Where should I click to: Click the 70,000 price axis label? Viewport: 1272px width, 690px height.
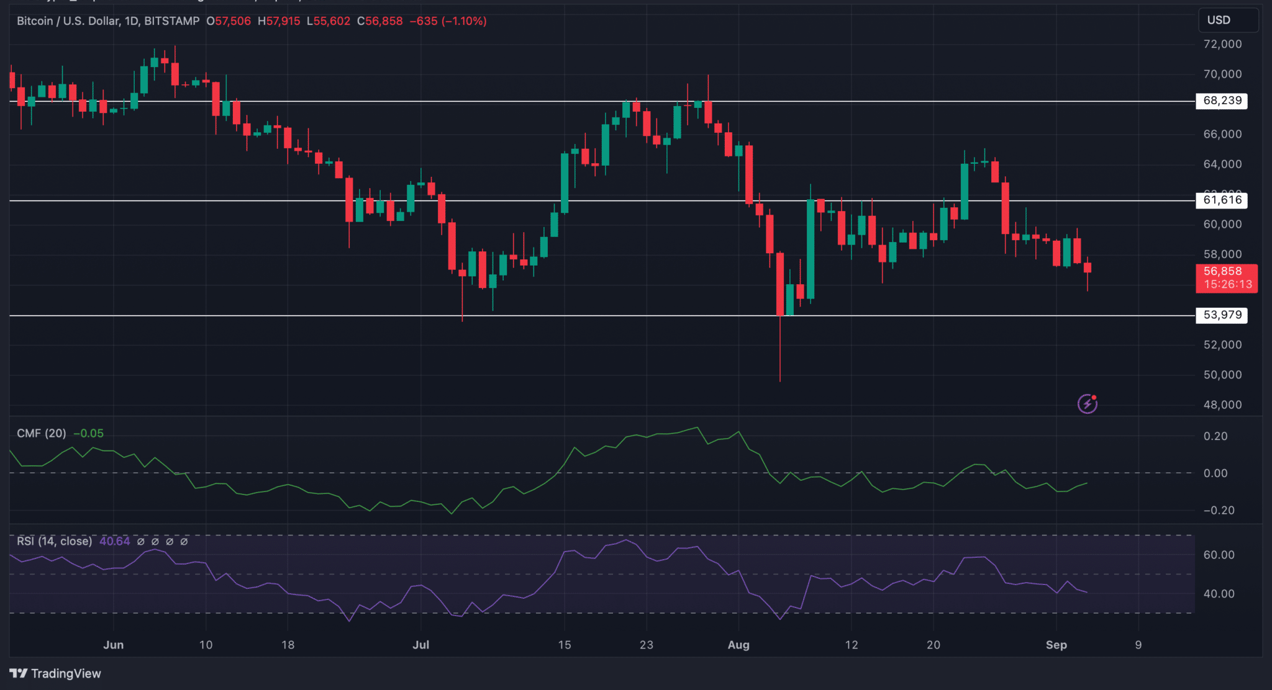pos(1222,74)
